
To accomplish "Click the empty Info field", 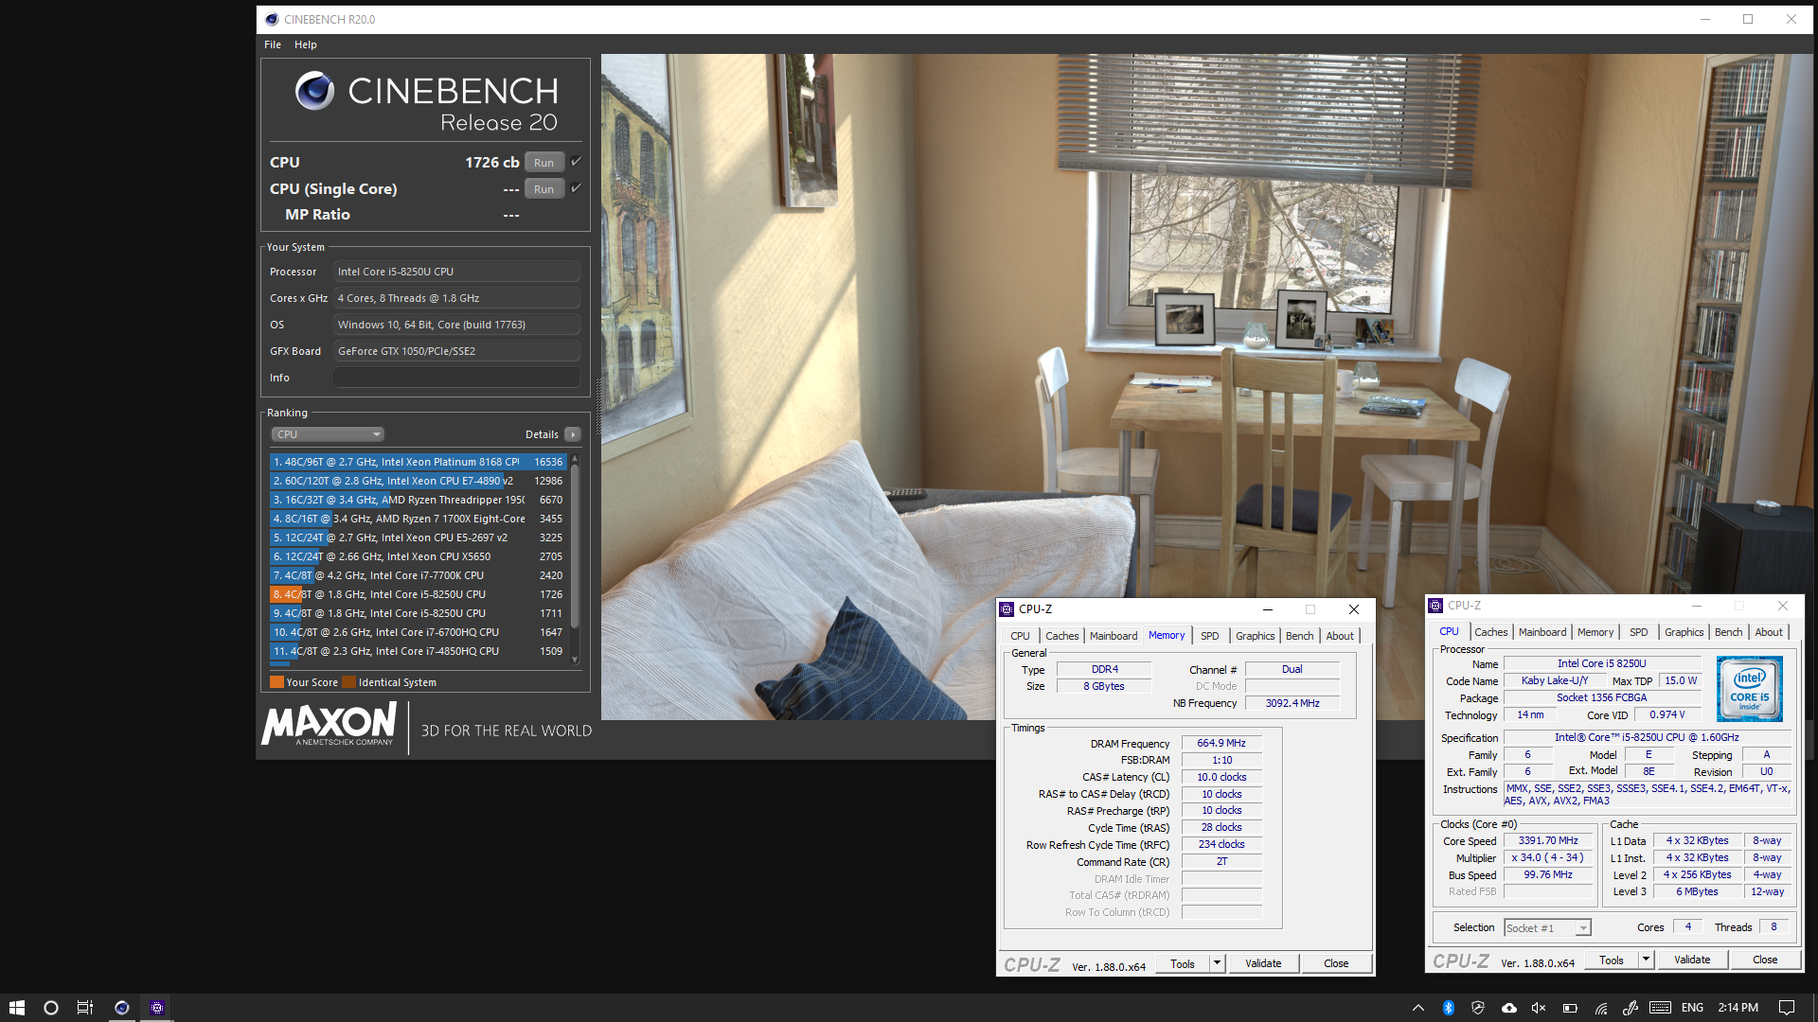I will pyautogui.click(x=456, y=378).
